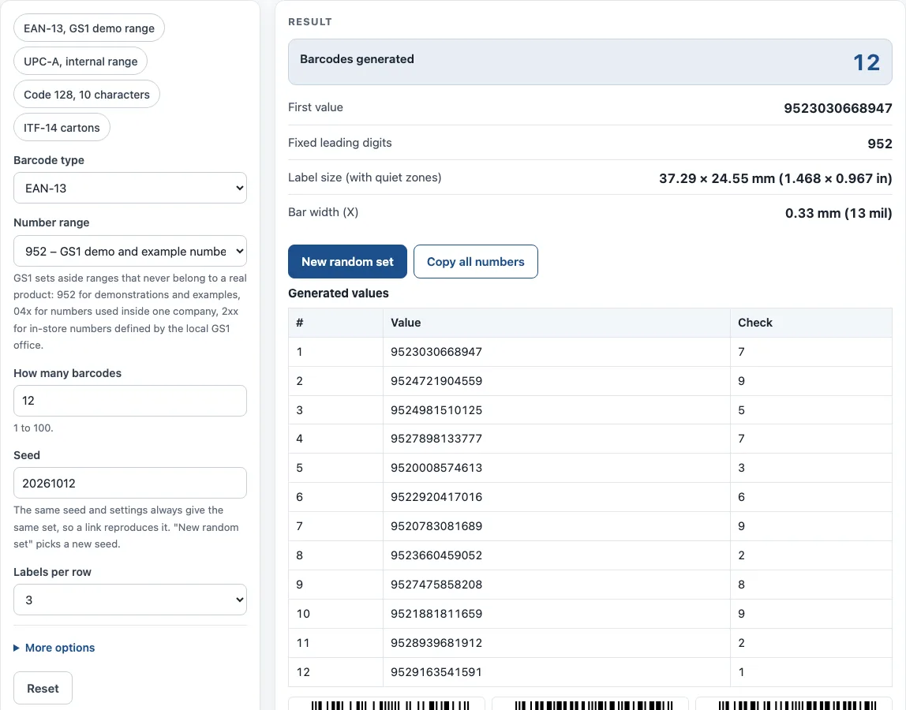
Task: Select value 9527475858208 in row 9
Action: pos(436,585)
